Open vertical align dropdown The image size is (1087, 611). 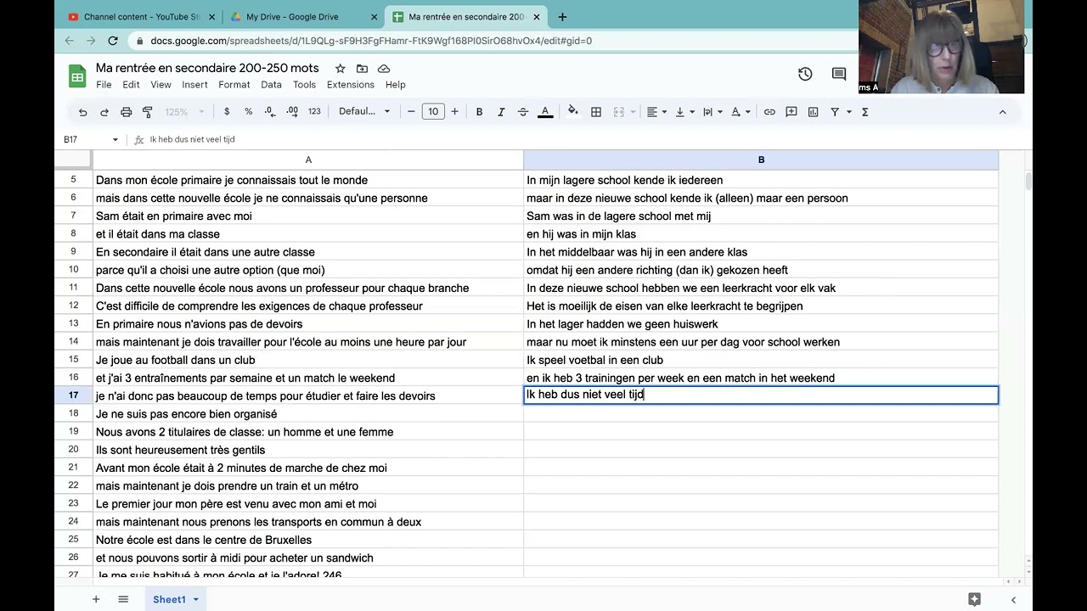coord(684,112)
